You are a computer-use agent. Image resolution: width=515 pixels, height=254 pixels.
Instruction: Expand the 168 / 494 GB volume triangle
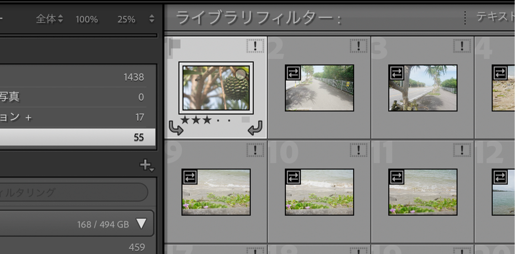(x=141, y=224)
